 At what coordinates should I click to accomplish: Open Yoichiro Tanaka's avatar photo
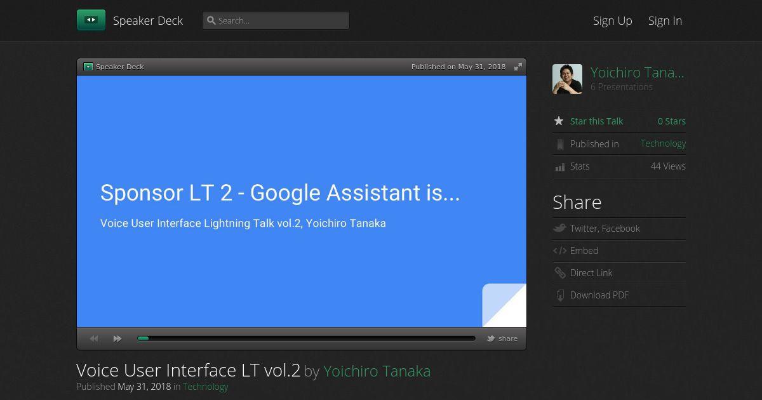(567, 79)
